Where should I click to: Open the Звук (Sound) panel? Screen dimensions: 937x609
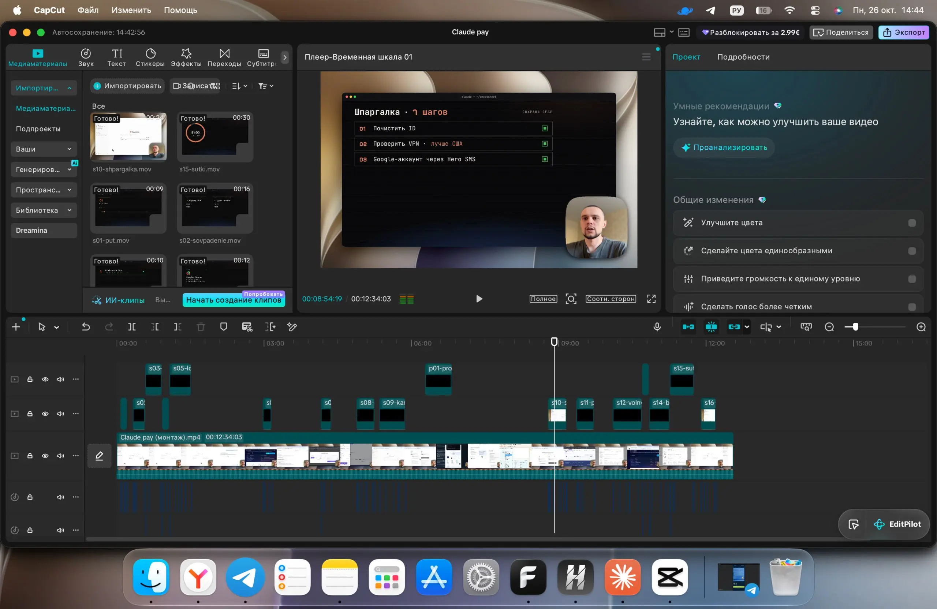coord(85,57)
